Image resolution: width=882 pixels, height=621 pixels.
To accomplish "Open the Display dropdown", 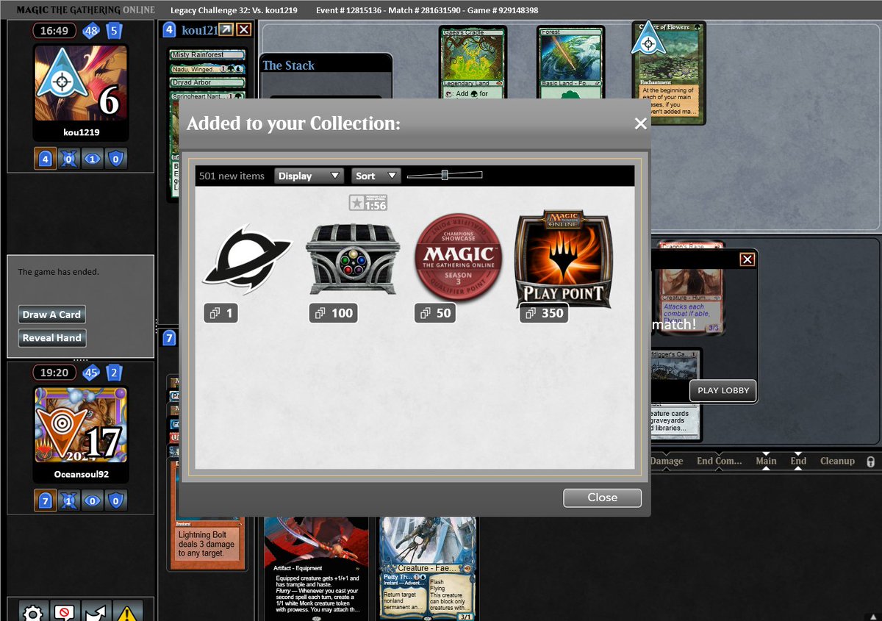I will coord(309,176).
